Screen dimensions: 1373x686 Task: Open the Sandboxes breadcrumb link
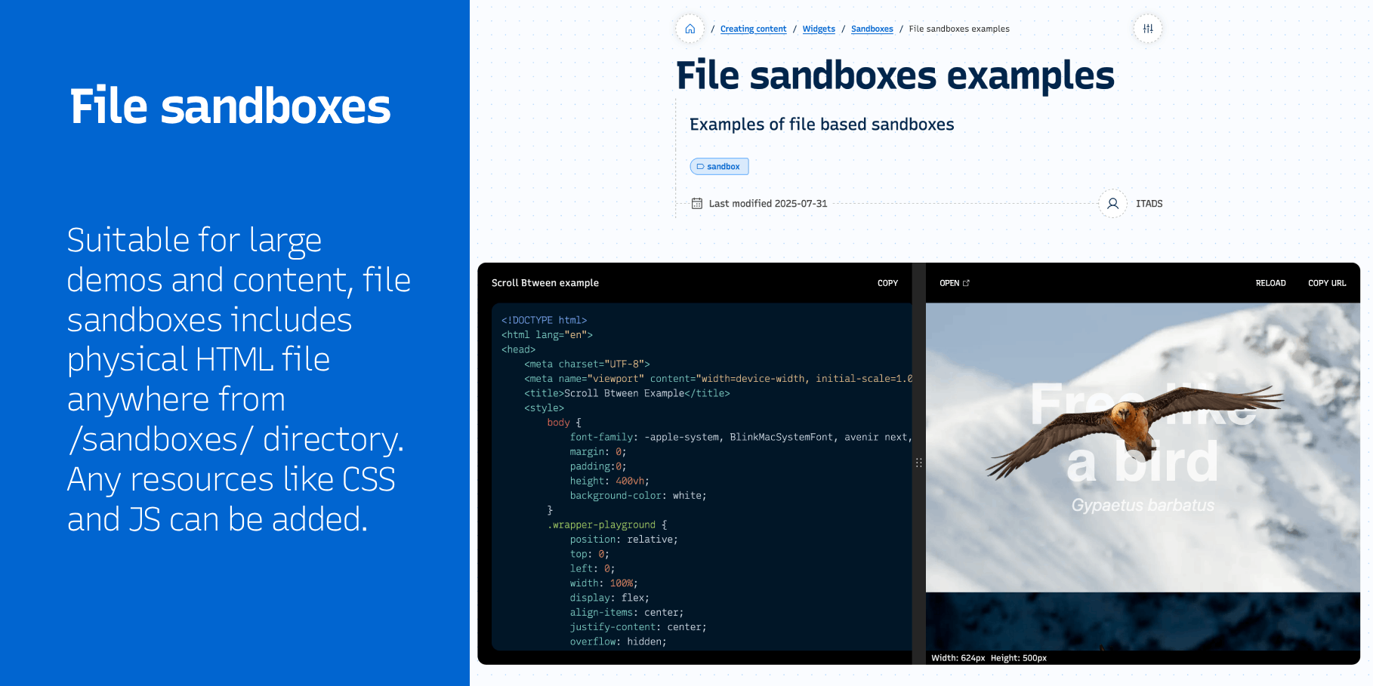pos(872,29)
